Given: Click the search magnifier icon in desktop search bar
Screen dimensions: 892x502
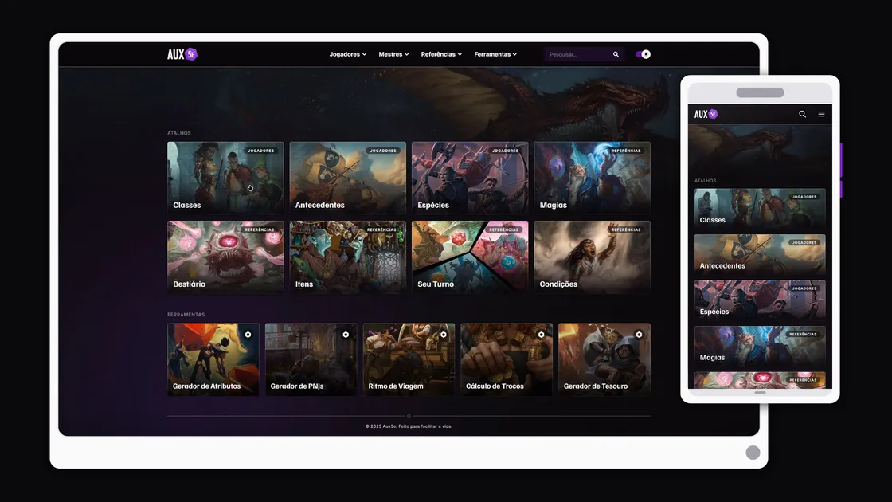Looking at the screenshot, I should [x=616, y=54].
